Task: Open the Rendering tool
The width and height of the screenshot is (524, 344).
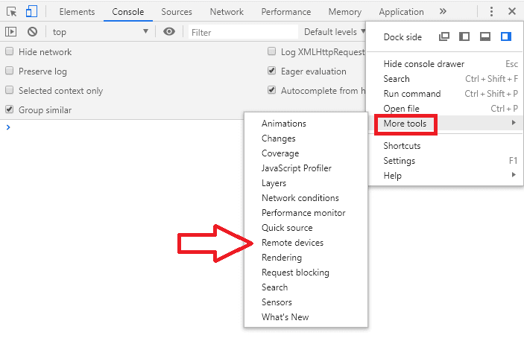Action: (x=306, y=257)
